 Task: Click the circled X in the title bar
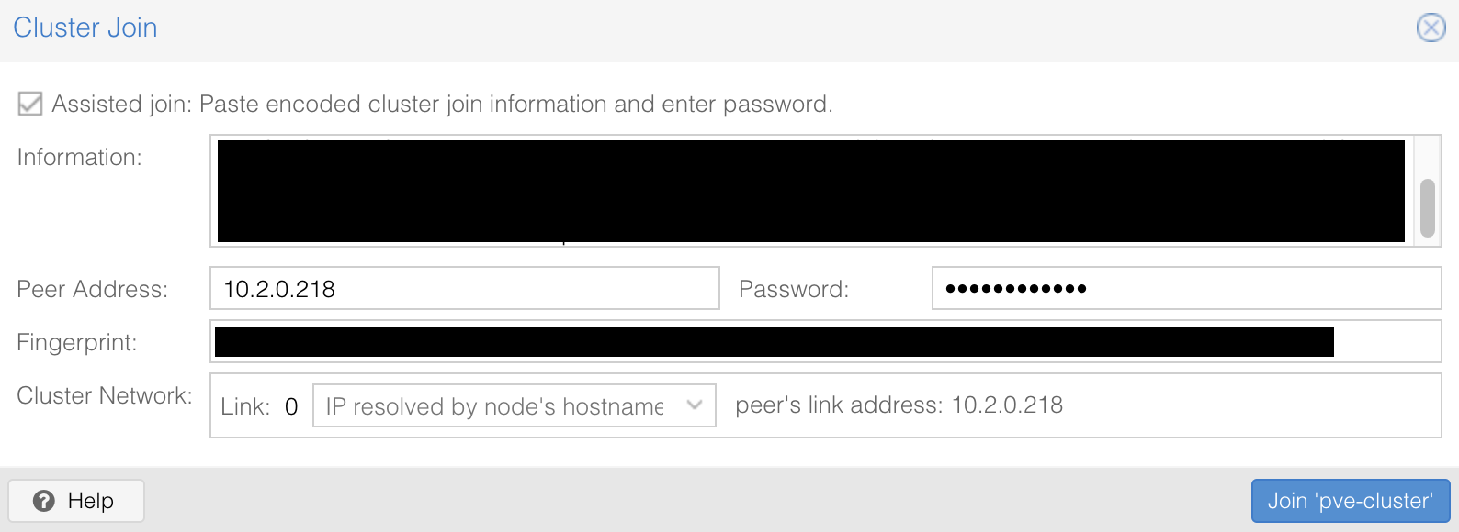(x=1431, y=28)
